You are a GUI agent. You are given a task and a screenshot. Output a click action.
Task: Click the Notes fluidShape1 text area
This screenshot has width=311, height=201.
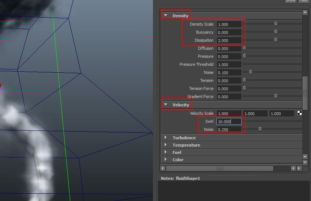(234, 191)
